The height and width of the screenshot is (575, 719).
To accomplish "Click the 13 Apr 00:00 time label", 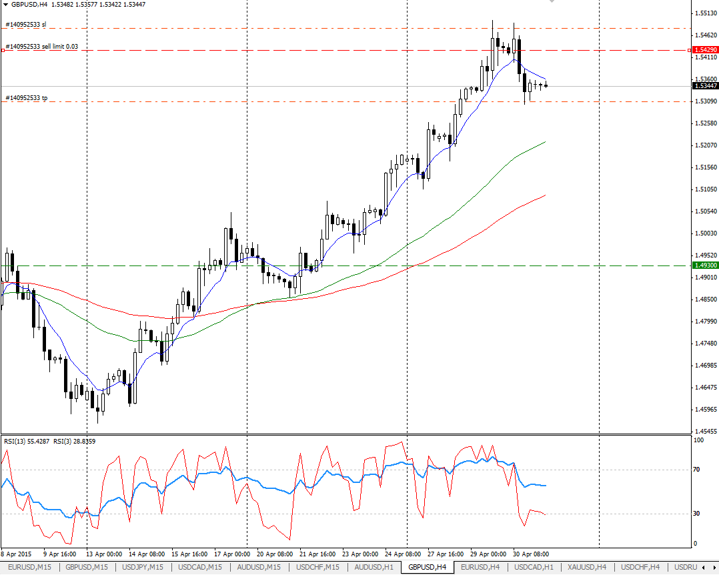I will 104,554.
